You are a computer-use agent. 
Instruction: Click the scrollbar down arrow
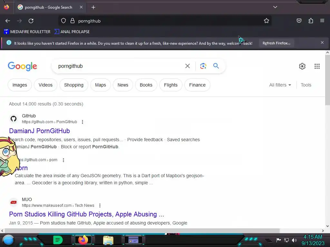pyautogui.click(x=327, y=226)
